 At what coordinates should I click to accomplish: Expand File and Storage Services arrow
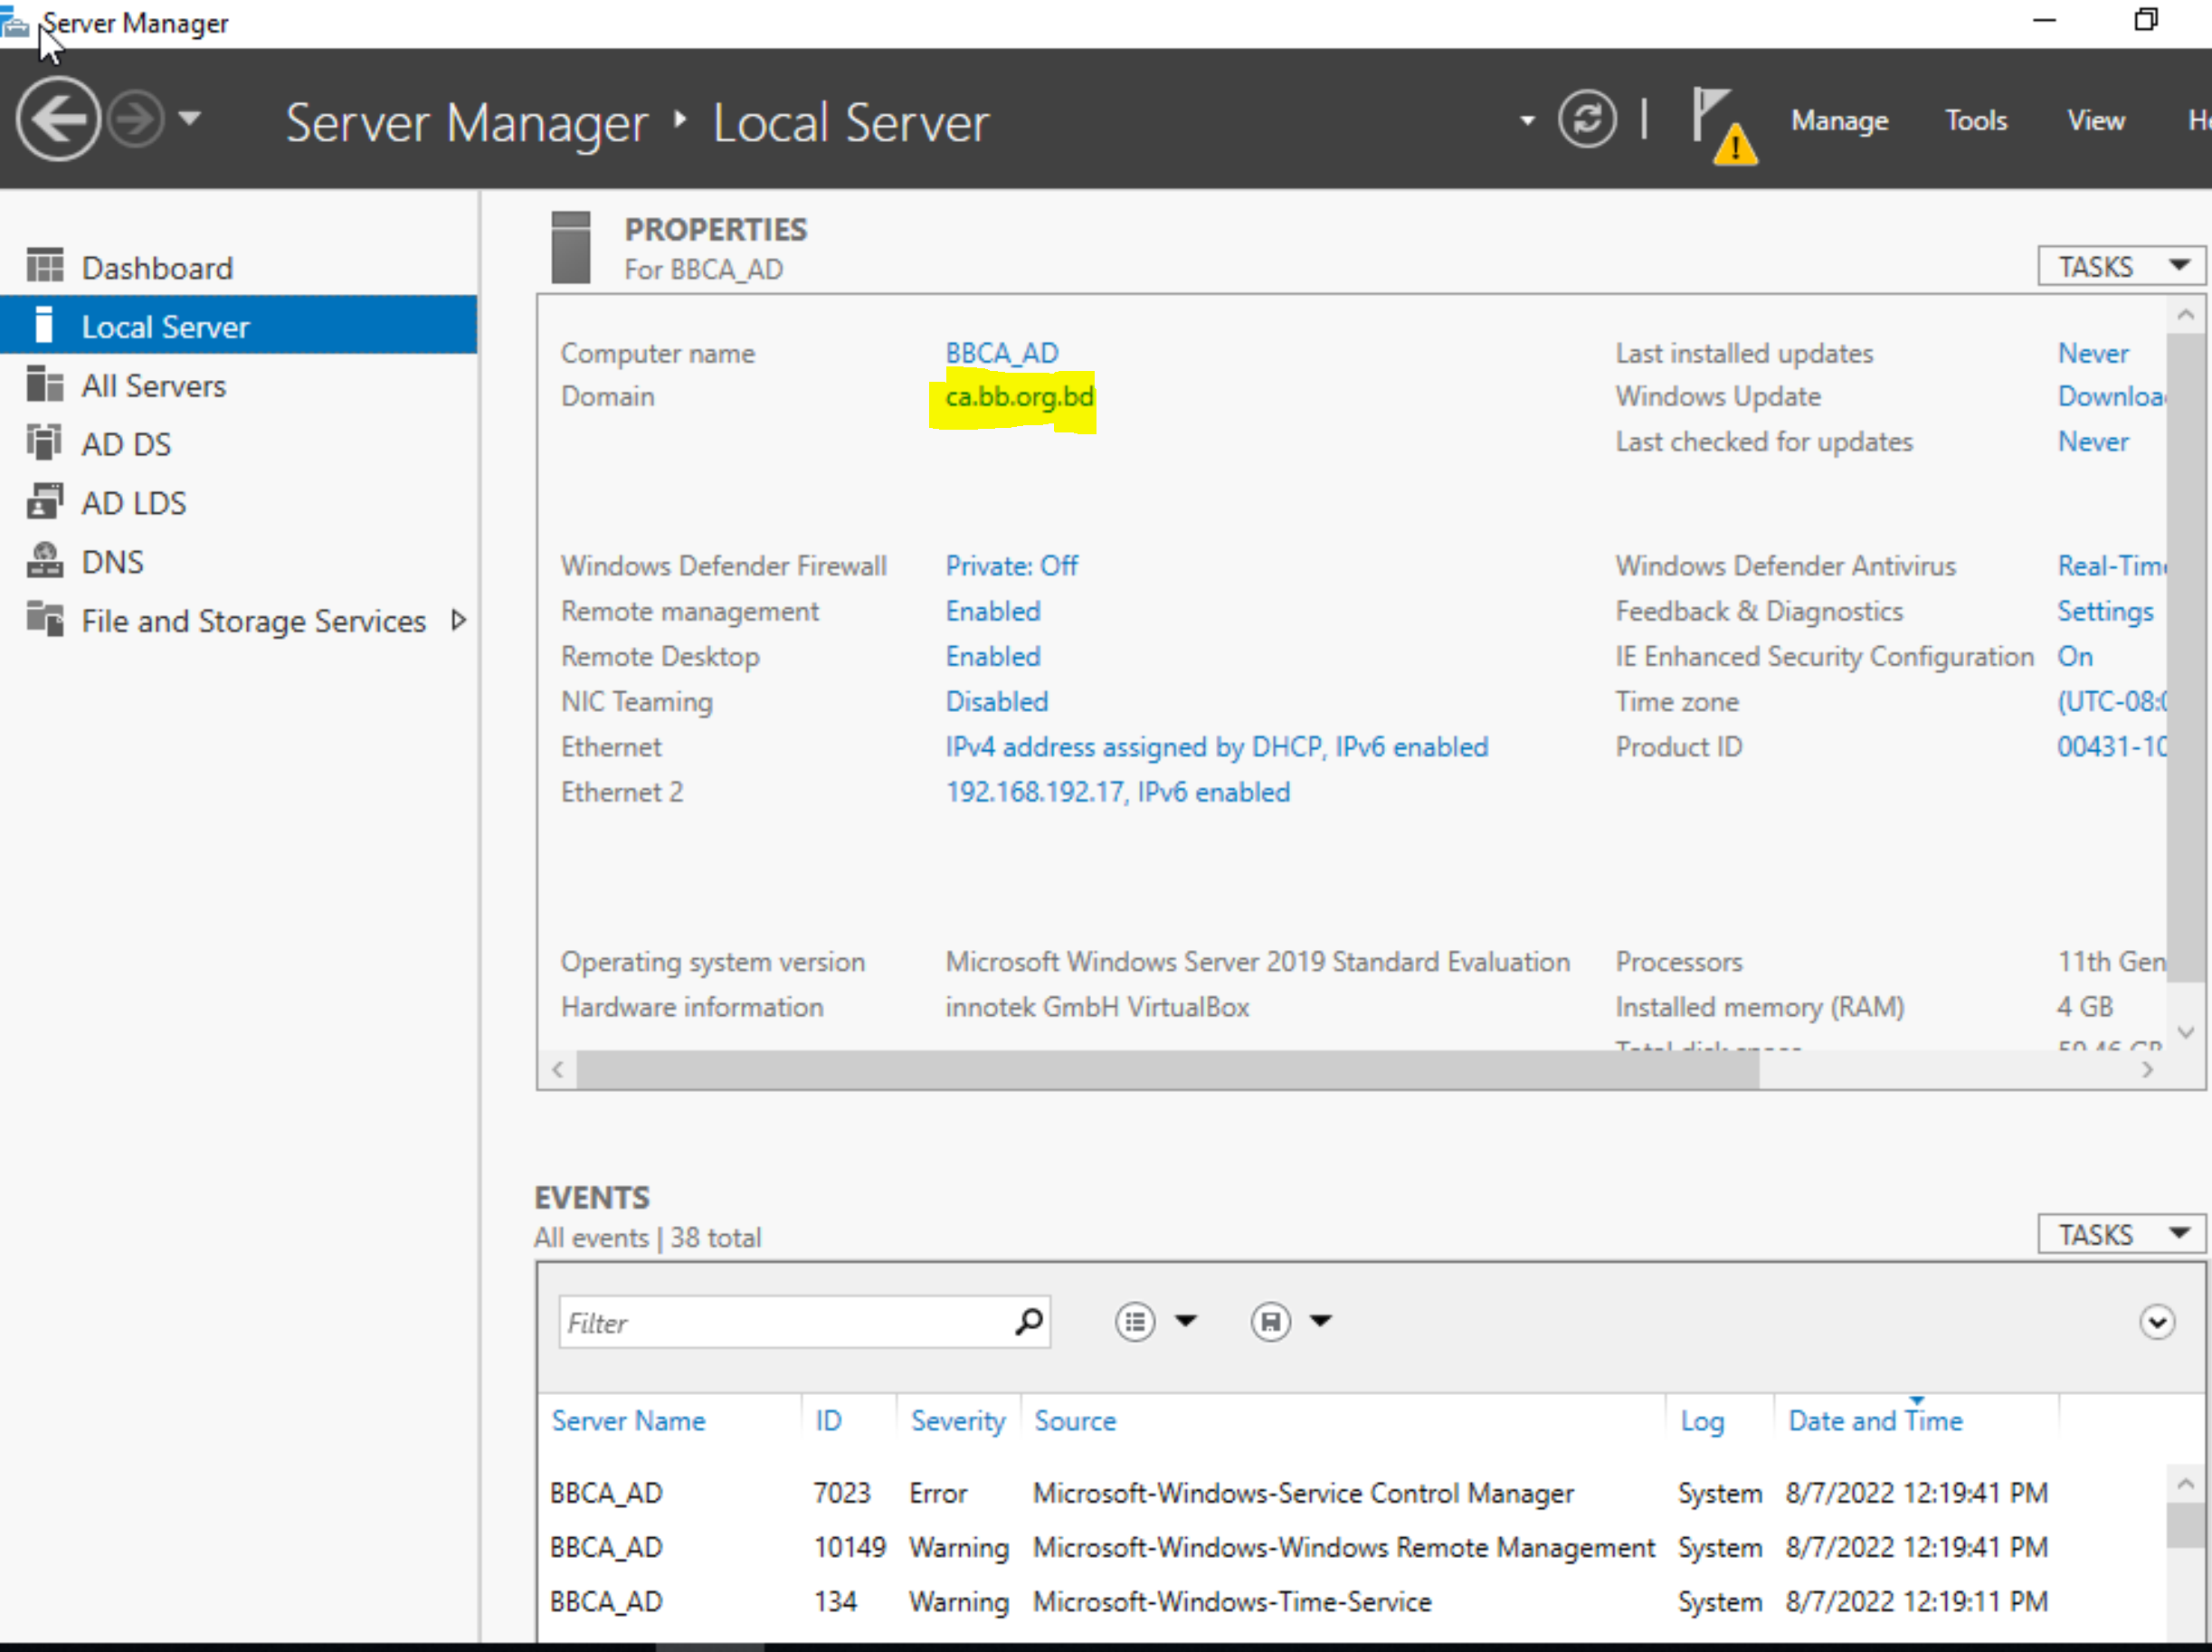point(459,620)
